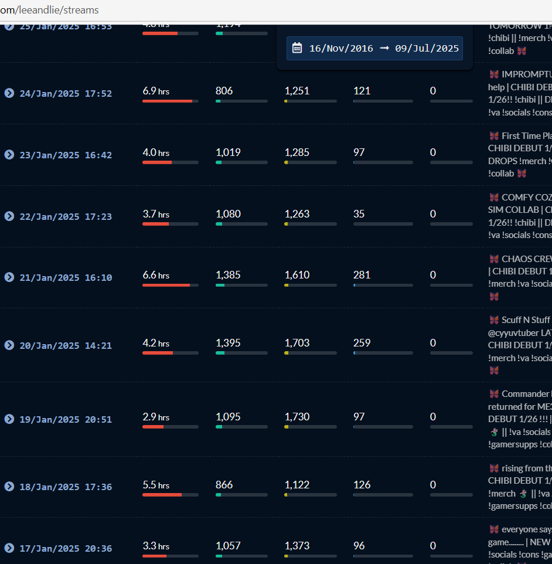This screenshot has width=552, height=564.
Task: Select the 3.7 hrs duration value
Action: [x=156, y=214]
